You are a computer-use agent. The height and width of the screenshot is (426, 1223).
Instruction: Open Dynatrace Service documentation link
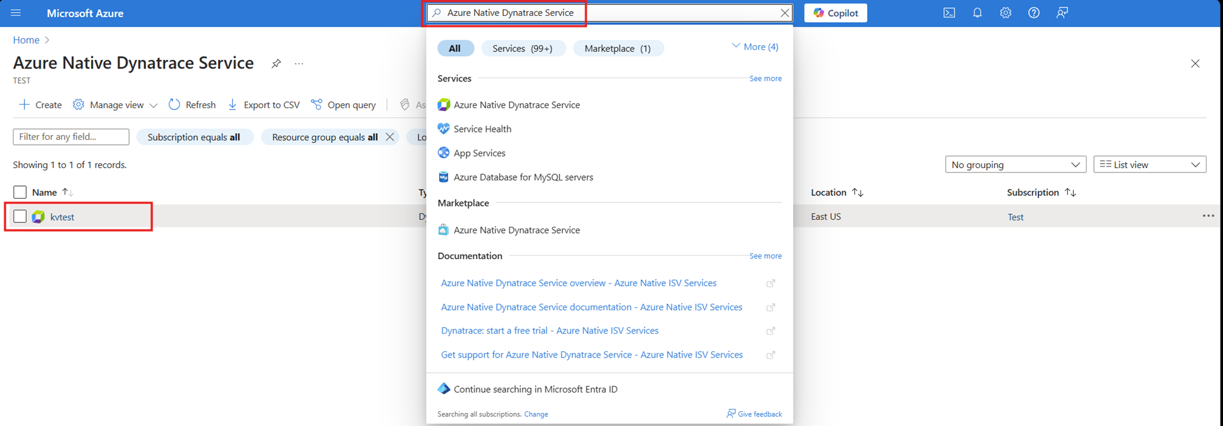click(591, 307)
